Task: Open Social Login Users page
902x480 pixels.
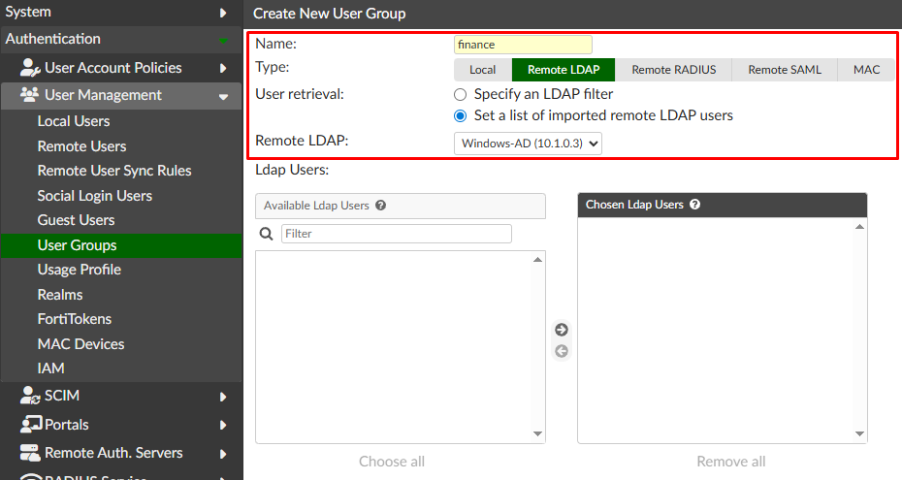Action: click(x=94, y=196)
